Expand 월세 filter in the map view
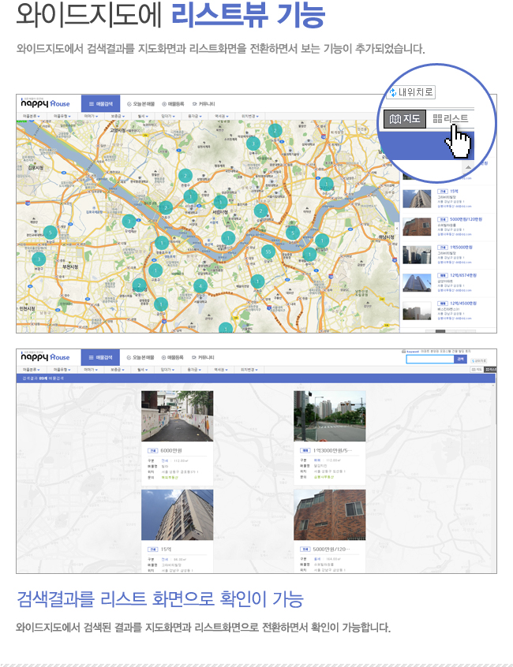Screen dimensions: 513x667 (143, 116)
